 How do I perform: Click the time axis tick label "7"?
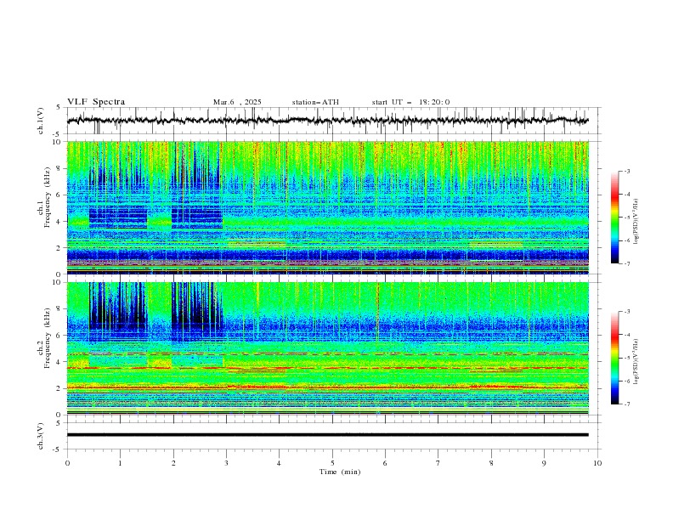pos(438,463)
